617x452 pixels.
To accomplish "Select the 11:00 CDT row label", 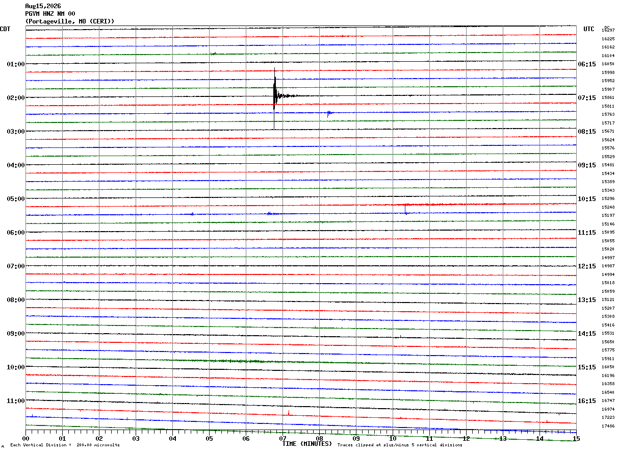I will pos(16,401).
